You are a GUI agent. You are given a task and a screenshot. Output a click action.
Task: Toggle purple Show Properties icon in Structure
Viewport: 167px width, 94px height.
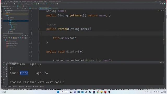pos(11,38)
